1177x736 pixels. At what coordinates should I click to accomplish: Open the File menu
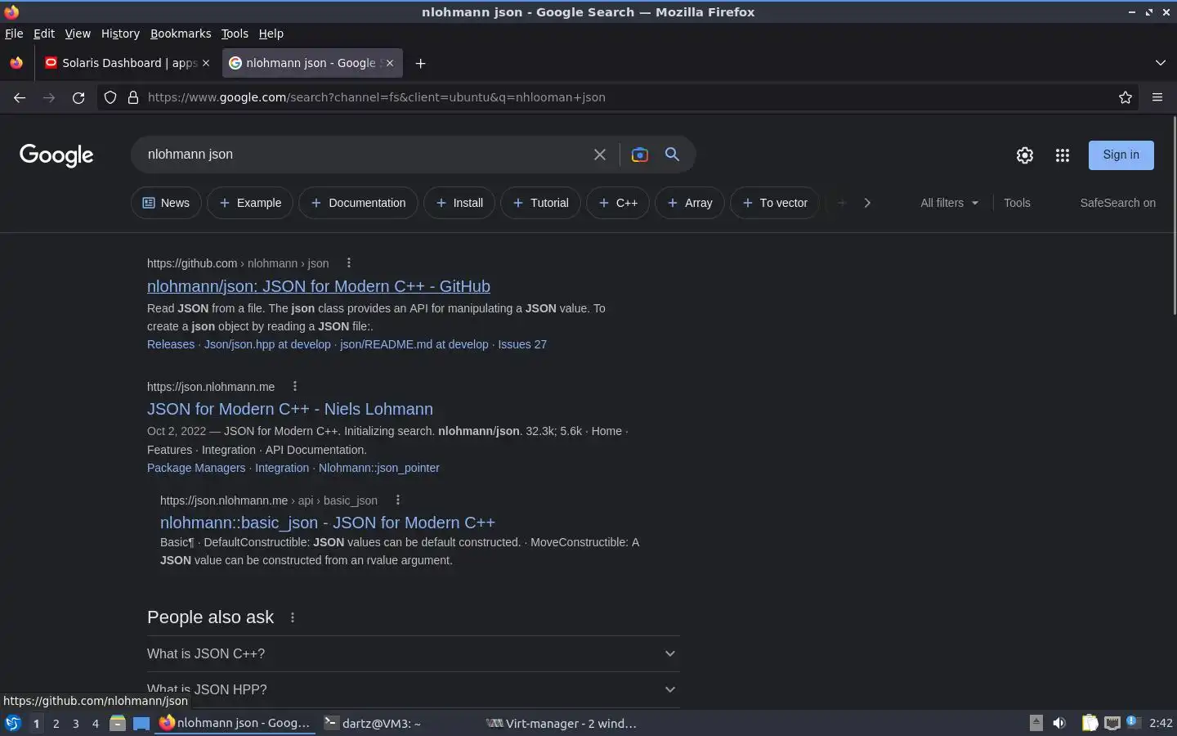point(14,34)
